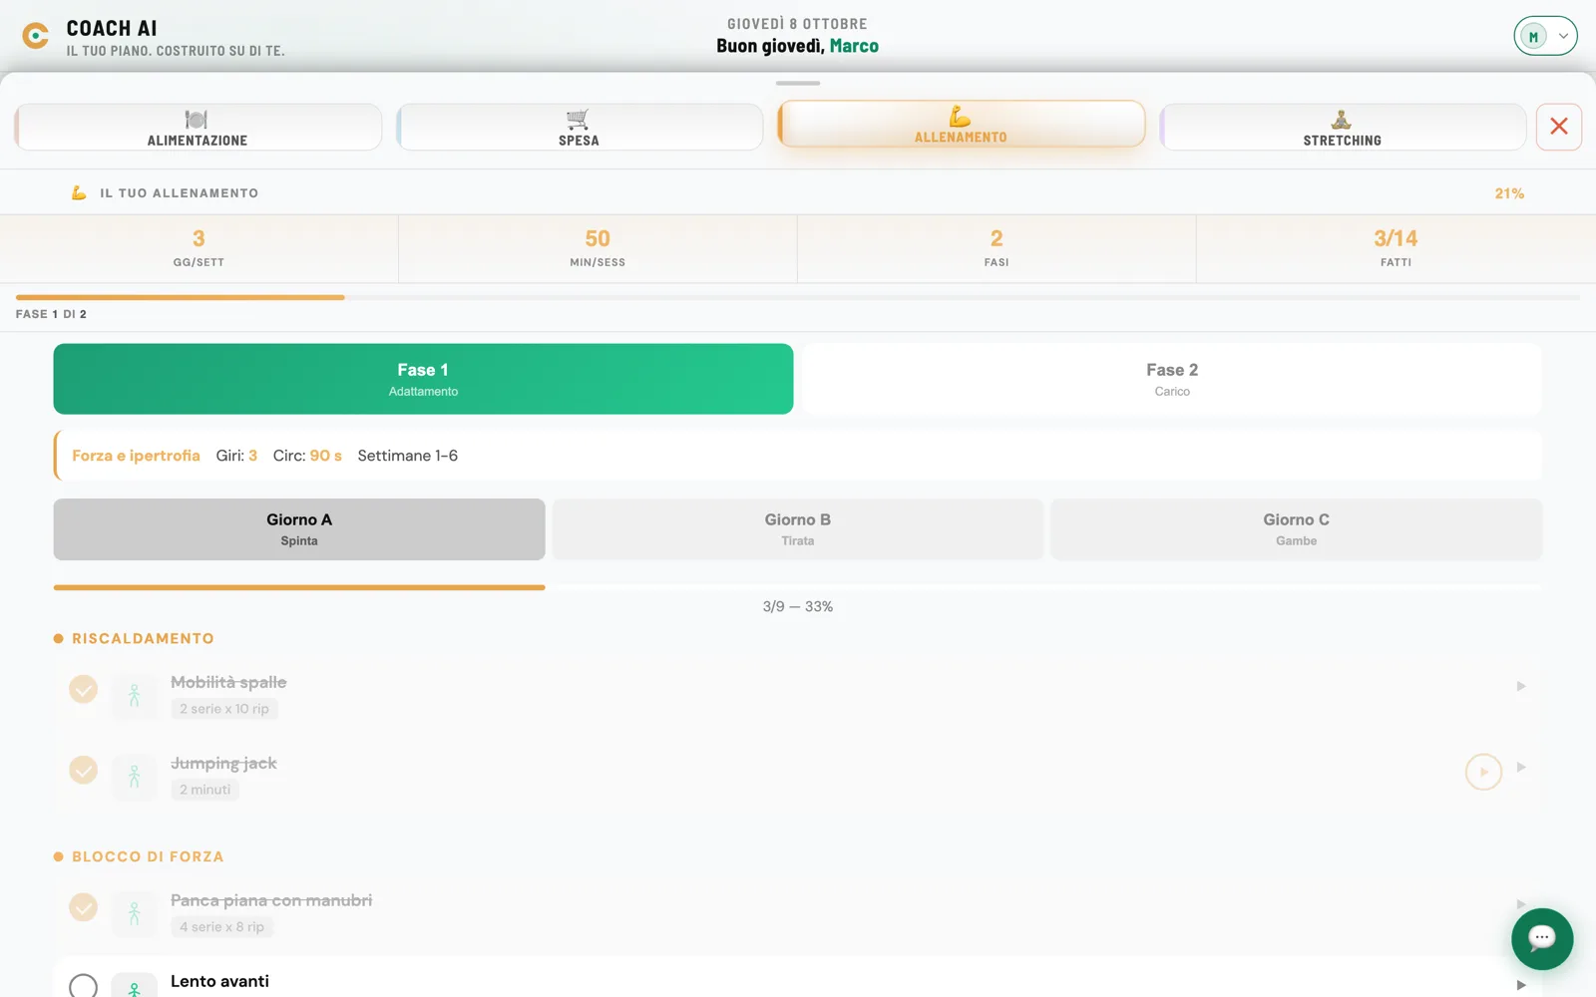Click the panel drag handle
This screenshot has width=1596, height=997.
798,83
